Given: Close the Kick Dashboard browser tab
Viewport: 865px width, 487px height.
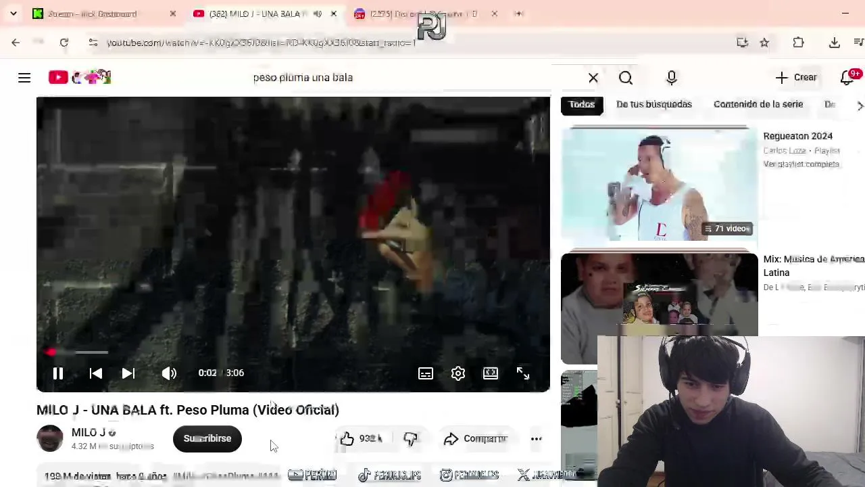Looking at the screenshot, I should click(173, 14).
